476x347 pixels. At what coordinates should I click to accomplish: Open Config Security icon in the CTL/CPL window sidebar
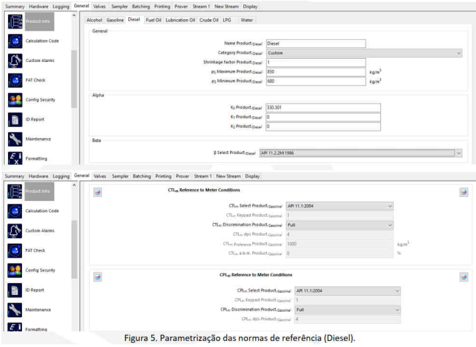(15, 271)
